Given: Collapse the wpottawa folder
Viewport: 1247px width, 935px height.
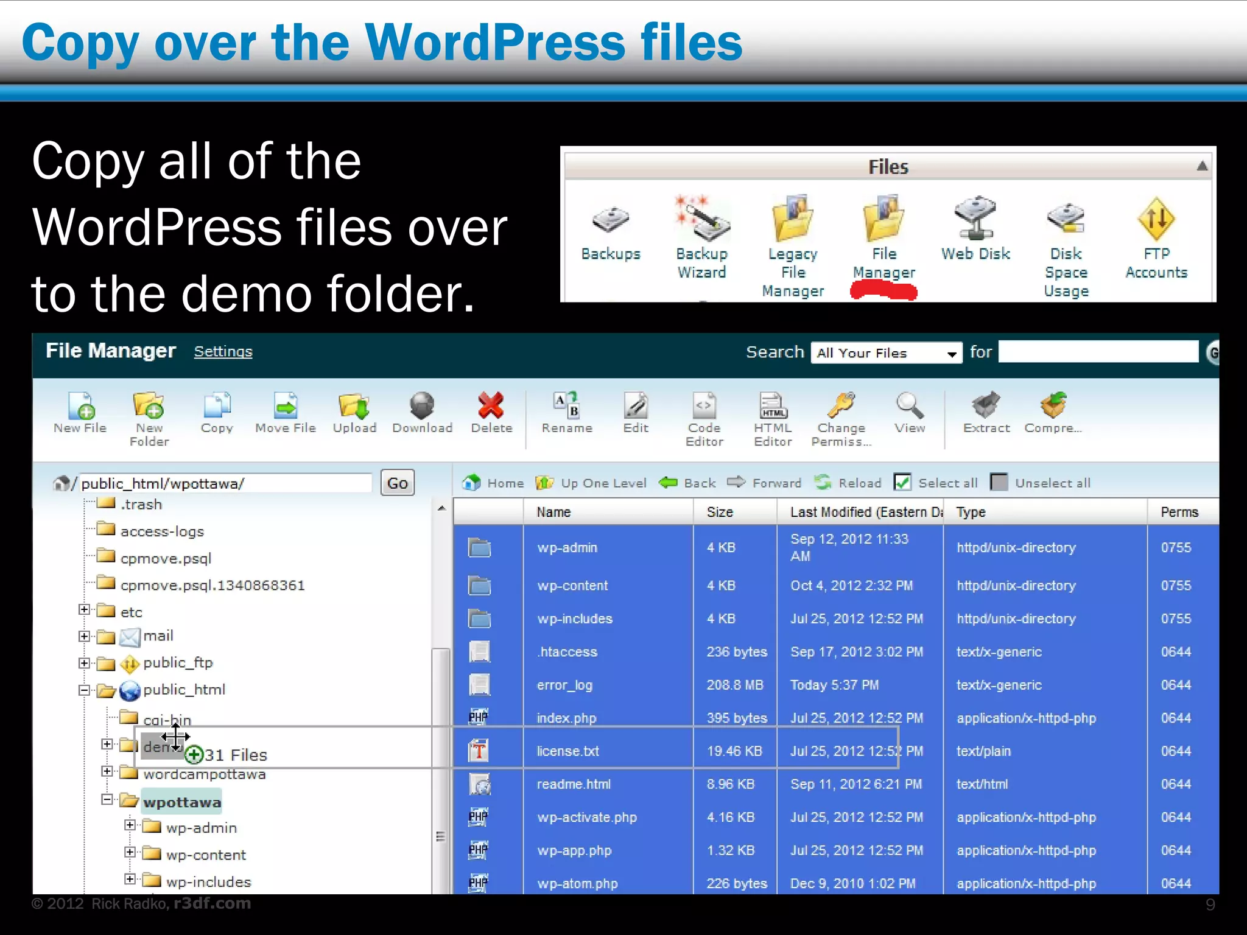Looking at the screenshot, I should click(x=107, y=799).
